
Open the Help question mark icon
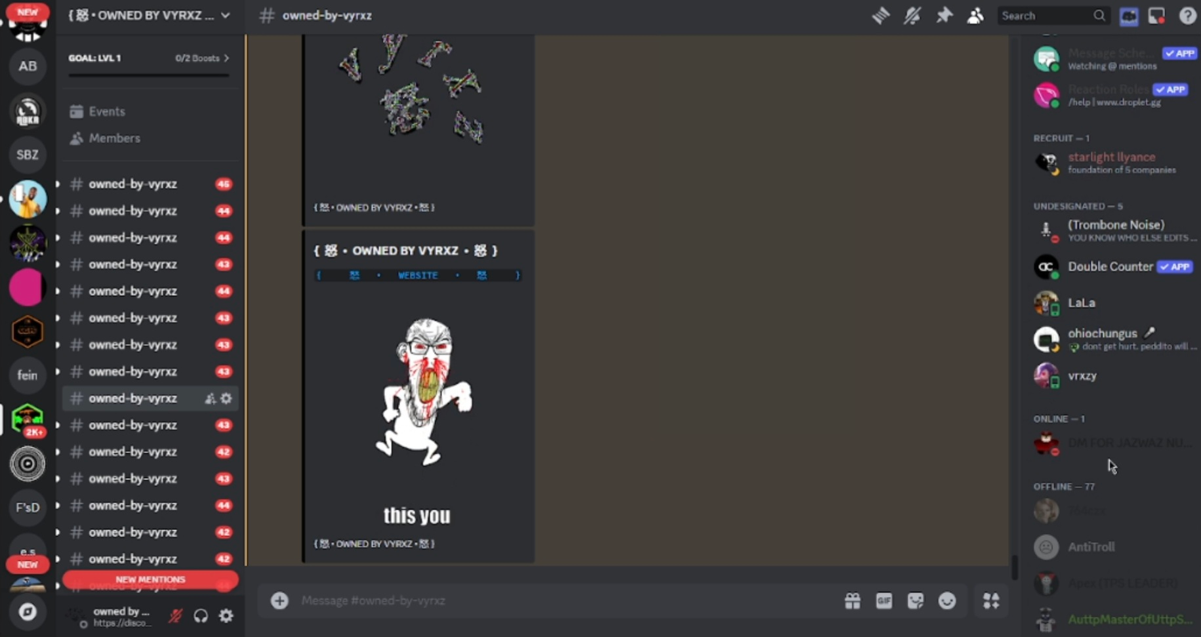(x=1187, y=15)
